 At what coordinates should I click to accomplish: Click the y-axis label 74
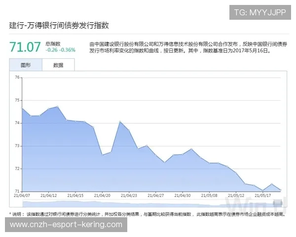[x=17, y=123]
